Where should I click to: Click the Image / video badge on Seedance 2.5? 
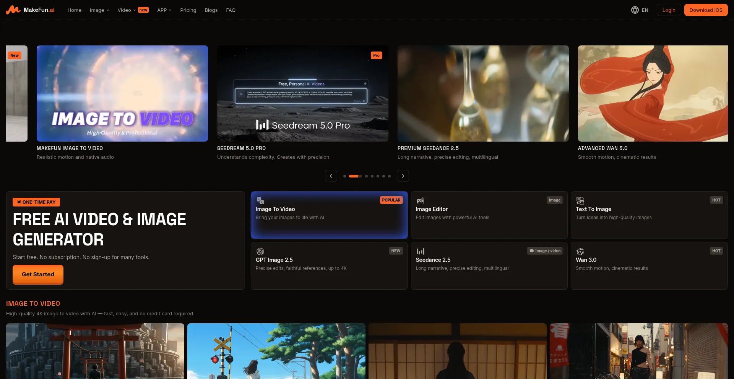point(545,251)
